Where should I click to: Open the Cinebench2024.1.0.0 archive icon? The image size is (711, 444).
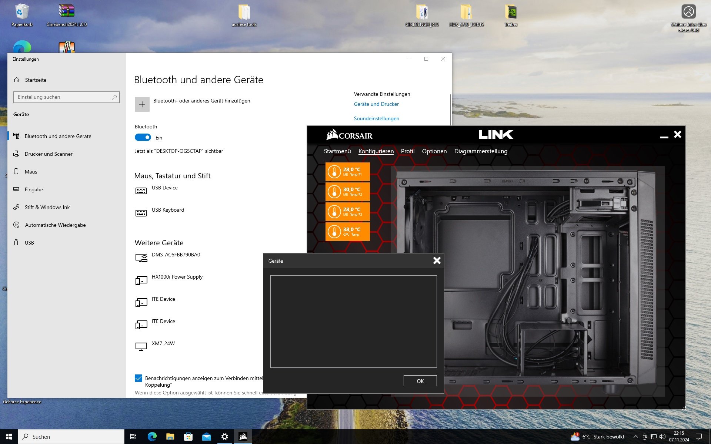click(67, 15)
